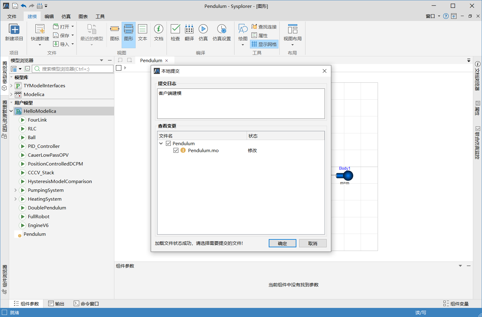Click the model browser view mode icon
482x317 pixels.
pos(14,69)
